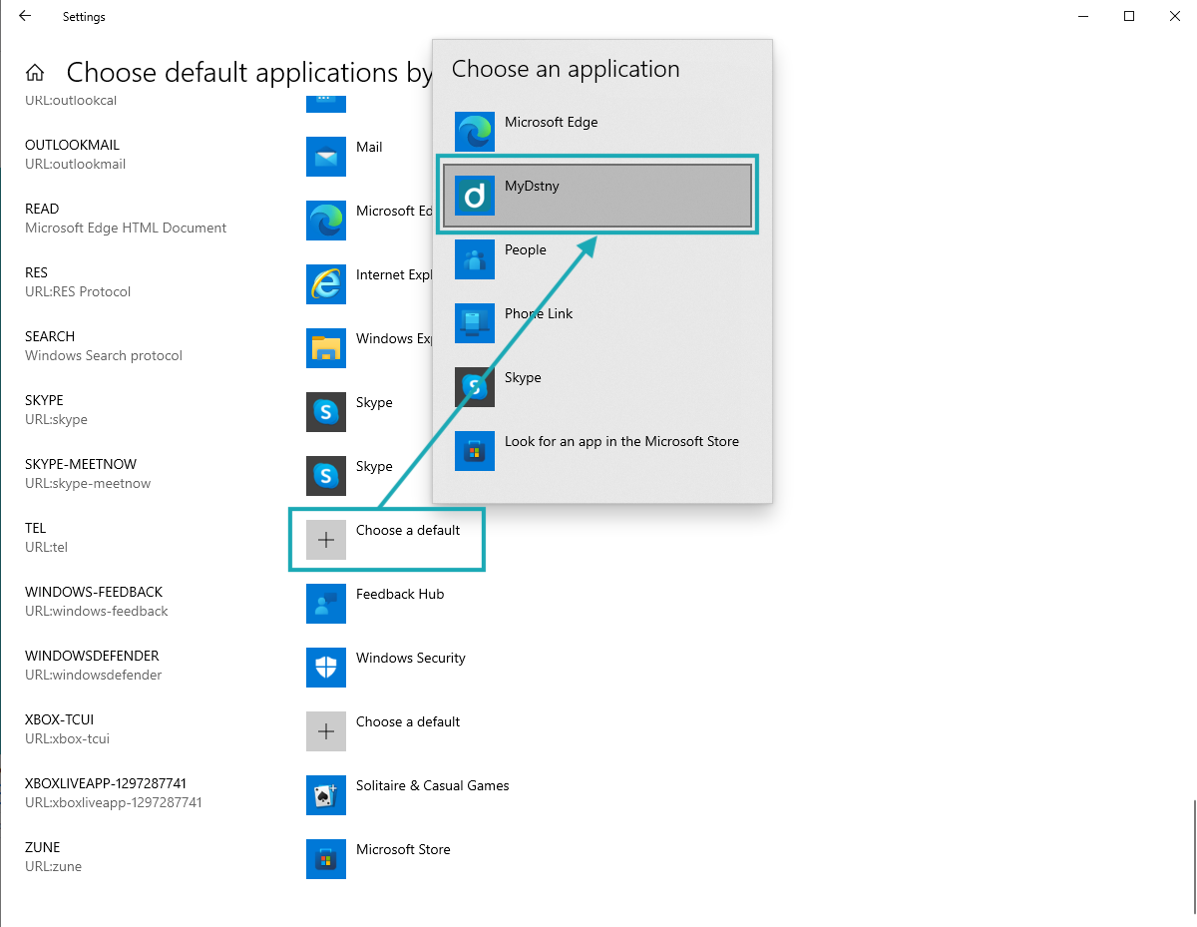Image resolution: width=1197 pixels, height=927 pixels.
Task: Click the Microsoft Store icon in the ZUNE row
Action: 326,858
